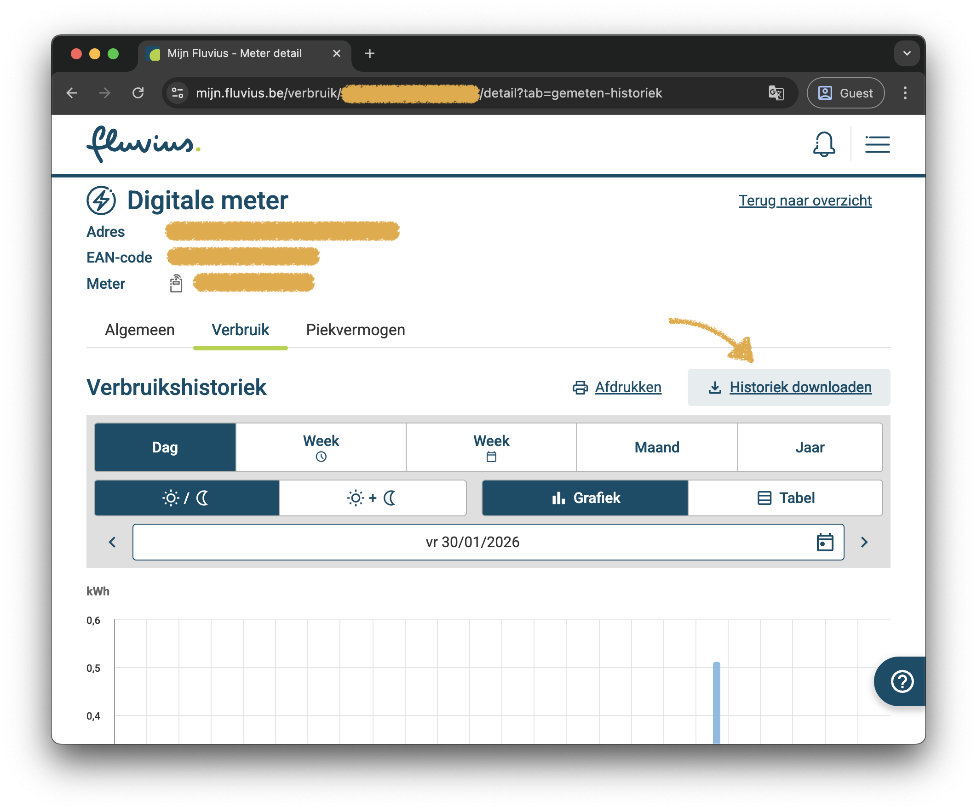Switch to Tabel view
Image resolution: width=977 pixels, height=812 pixels.
pos(785,498)
